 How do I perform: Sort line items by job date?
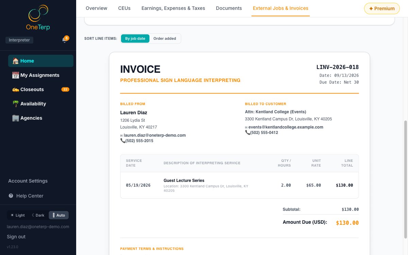pyautogui.click(x=135, y=38)
